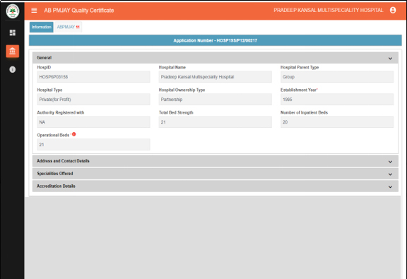Screen dimensions: 407x279
Task: Click the AB PMJAY Quality Certificate title
Action: point(79,11)
